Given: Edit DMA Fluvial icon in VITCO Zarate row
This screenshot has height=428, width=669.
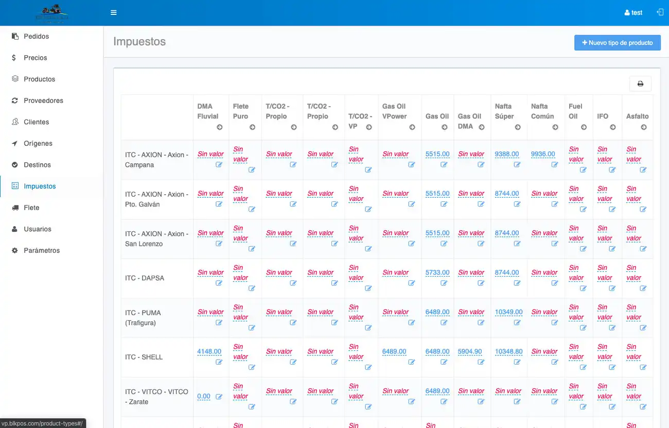Looking at the screenshot, I should pyautogui.click(x=219, y=397).
